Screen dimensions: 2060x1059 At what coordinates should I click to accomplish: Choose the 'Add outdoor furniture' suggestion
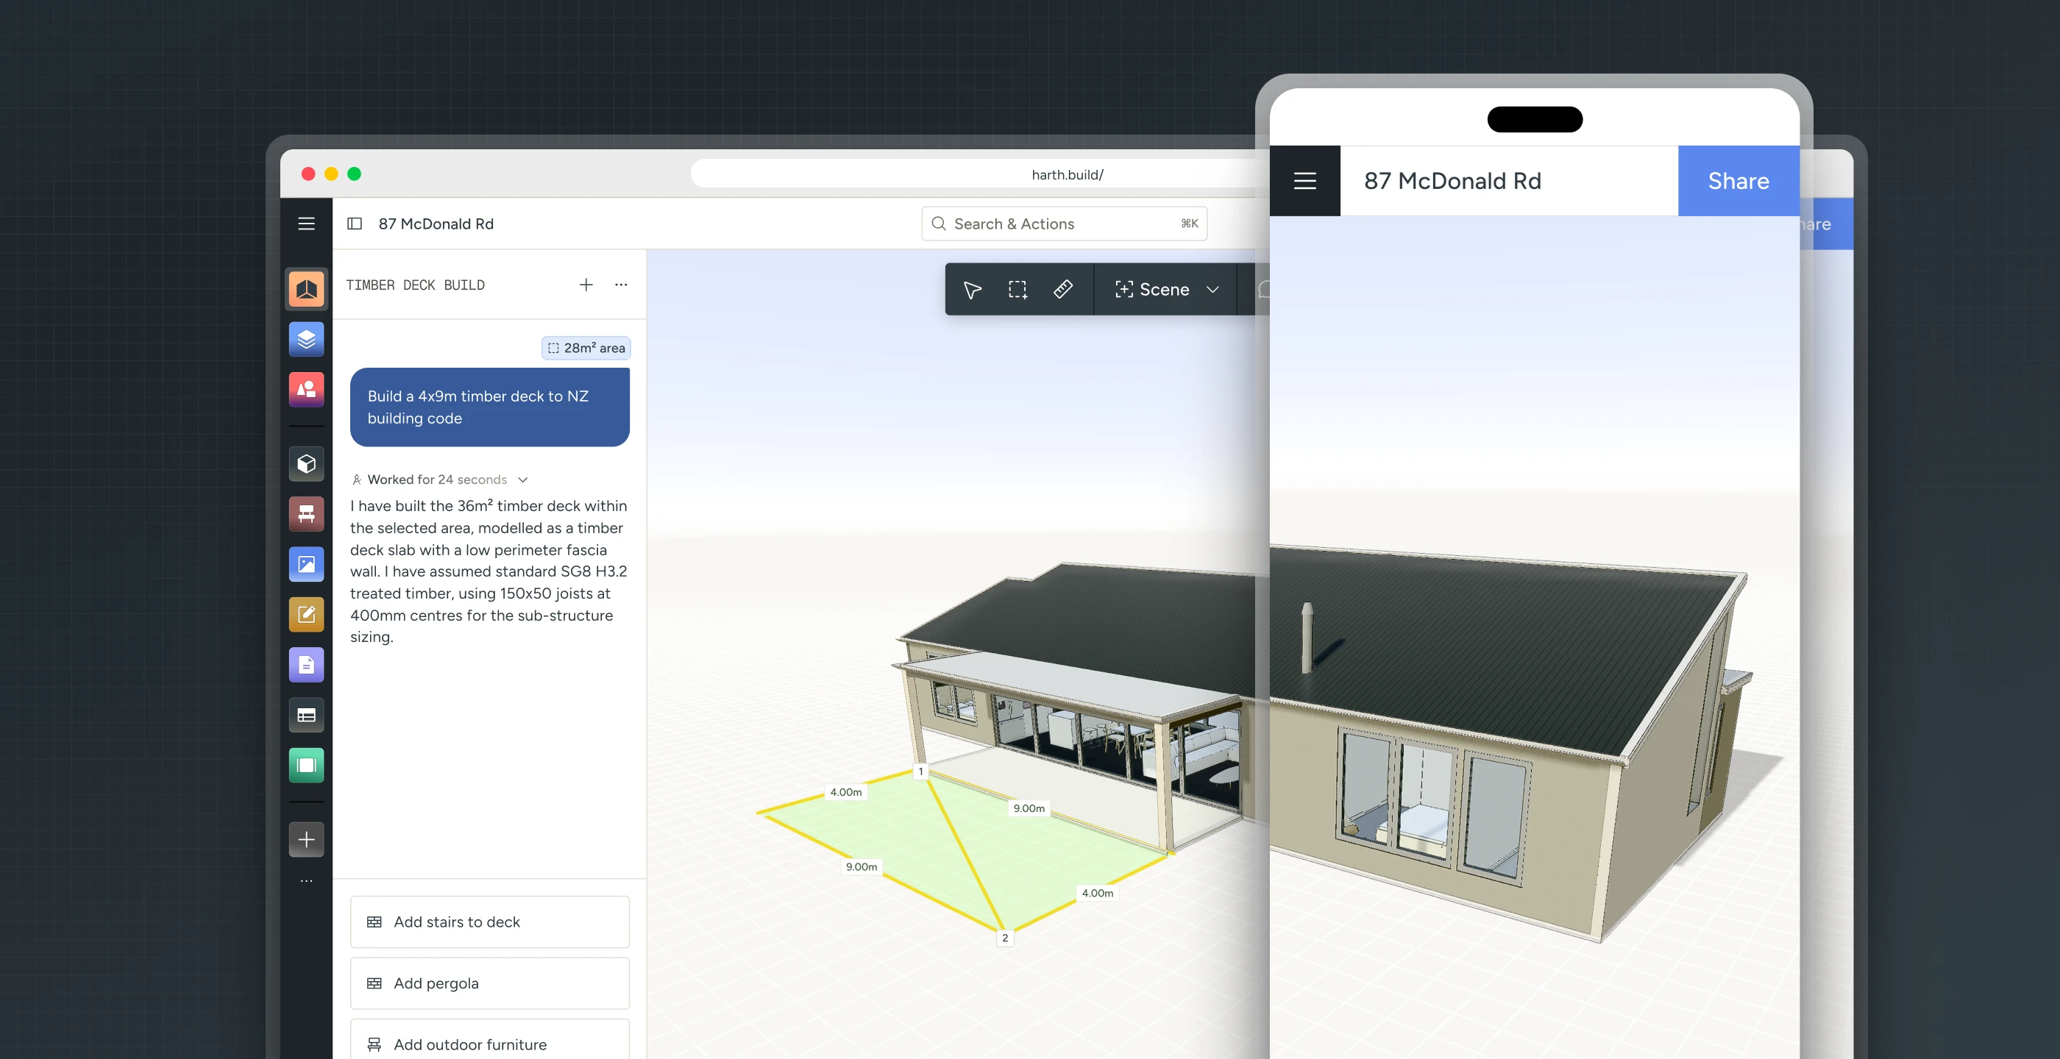[489, 1040]
